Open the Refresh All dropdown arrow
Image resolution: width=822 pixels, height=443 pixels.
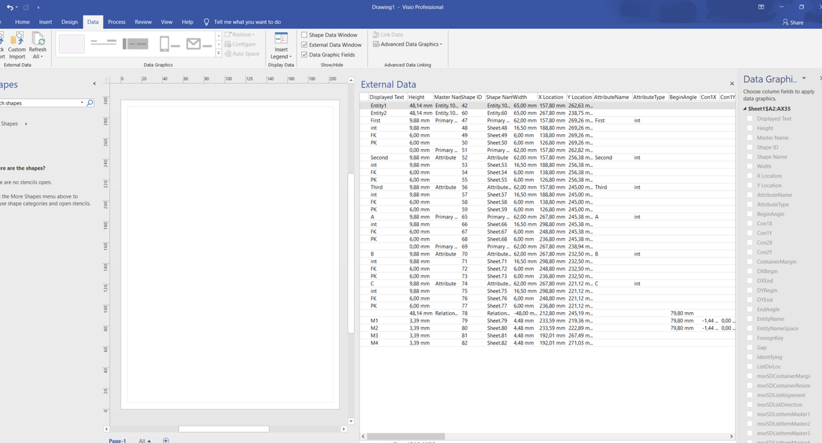coord(42,56)
